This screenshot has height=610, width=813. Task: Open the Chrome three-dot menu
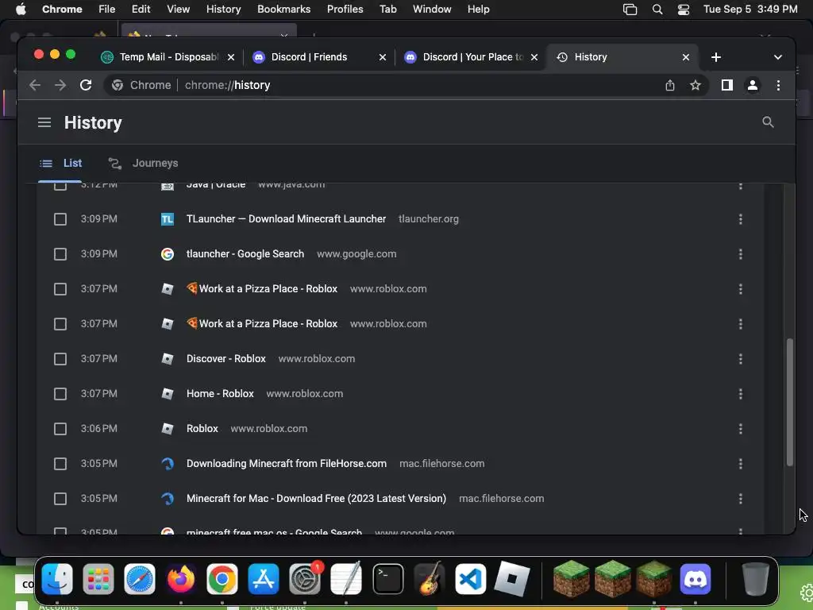click(778, 85)
